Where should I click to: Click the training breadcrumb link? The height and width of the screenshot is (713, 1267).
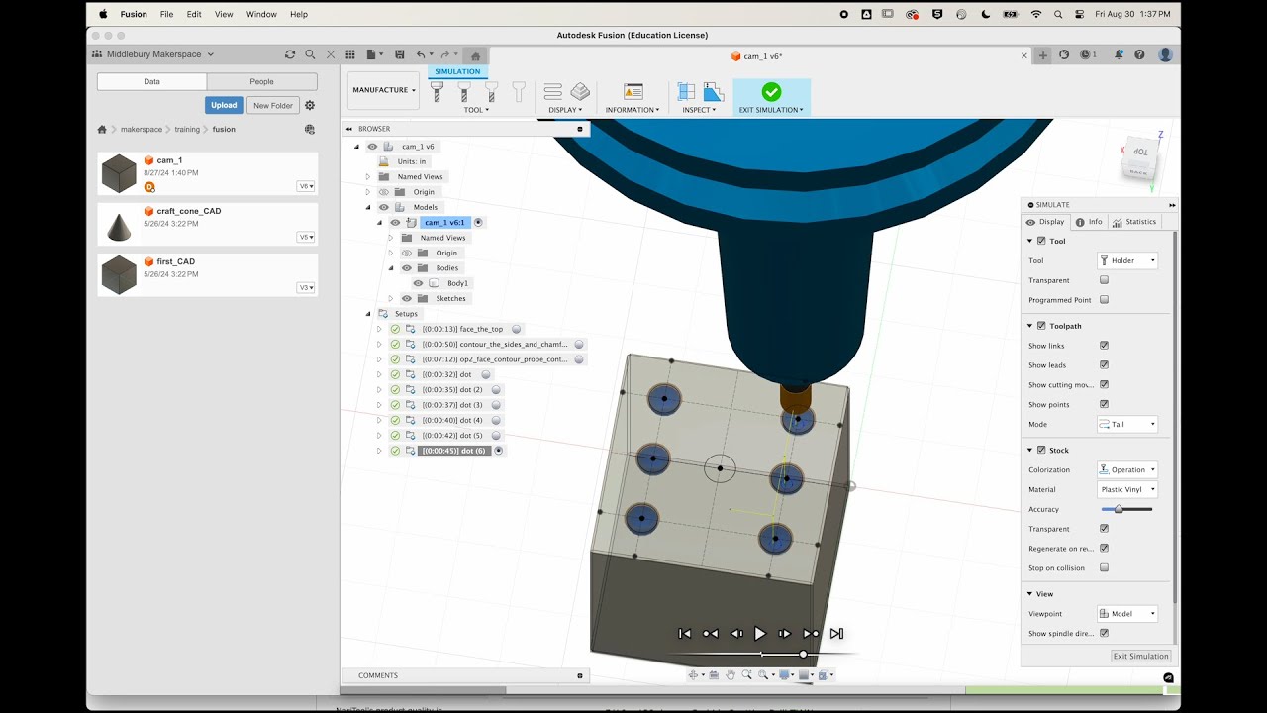(x=187, y=129)
